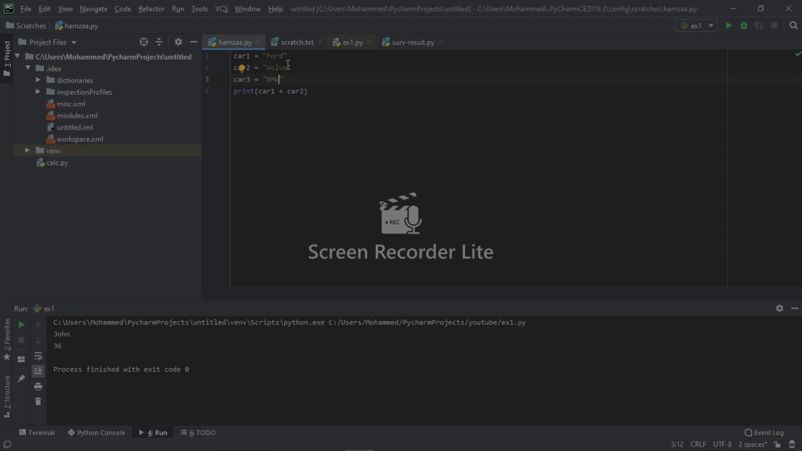Screen dimensions: 802x451
Task: Collapse all nodes in the Project panel
Action: pos(159,42)
